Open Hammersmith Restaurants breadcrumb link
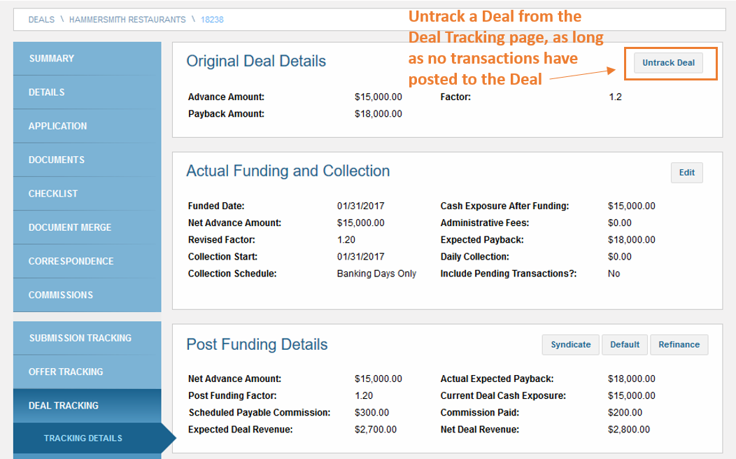This screenshot has height=459, width=736. coord(127,20)
